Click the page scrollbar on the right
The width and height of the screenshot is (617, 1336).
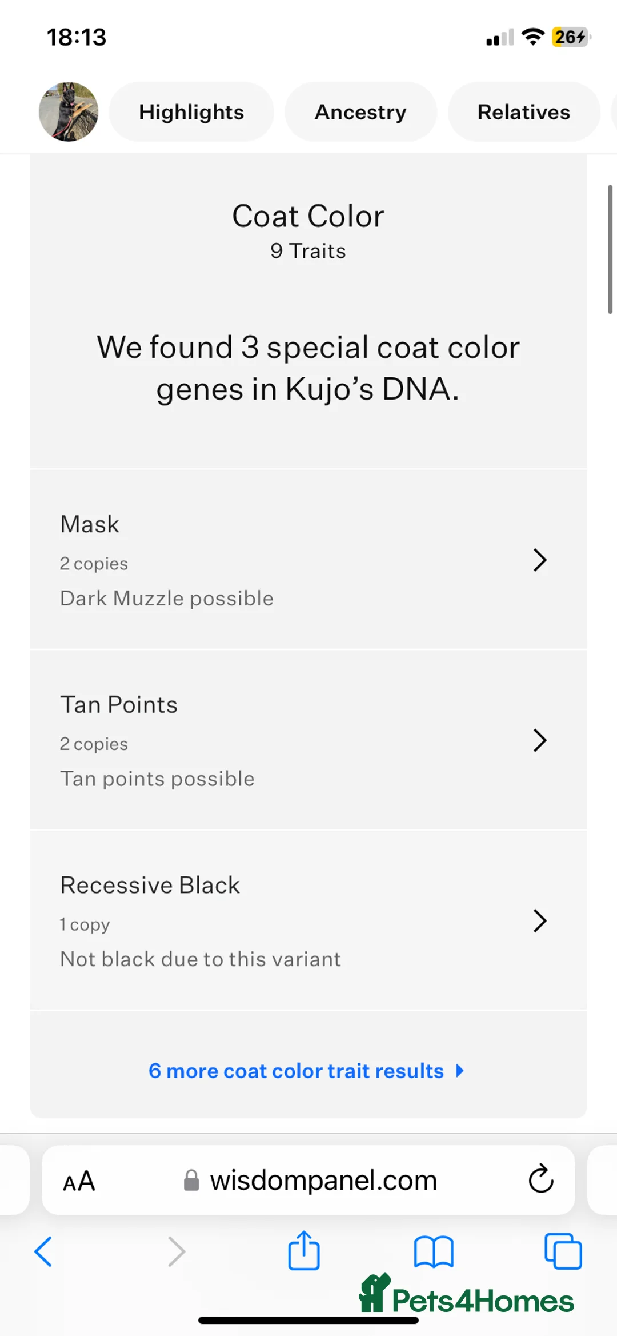click(610, 249)
